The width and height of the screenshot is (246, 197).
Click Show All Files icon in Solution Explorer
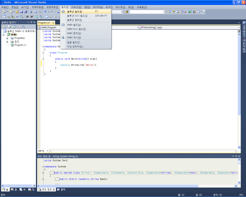[x=10, y=27]
